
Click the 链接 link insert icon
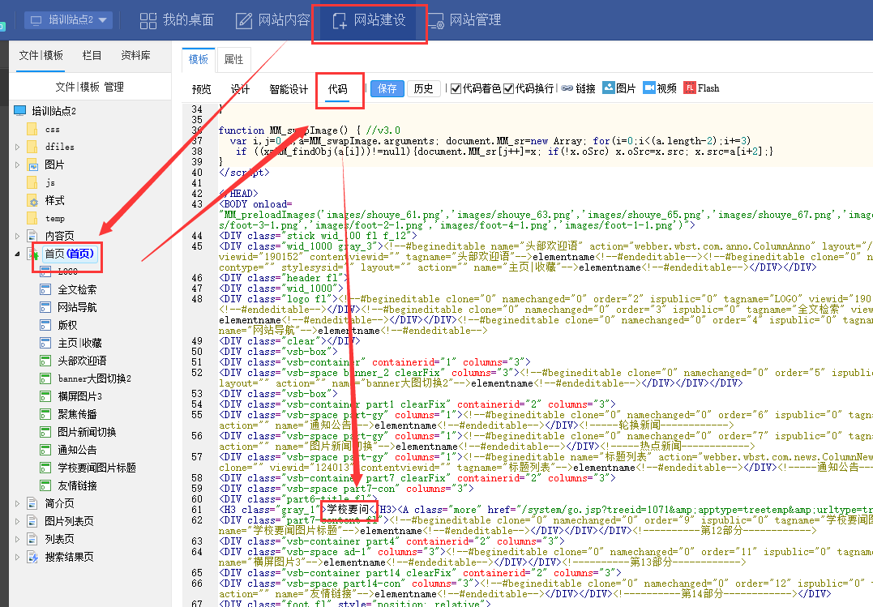[567, 88]
